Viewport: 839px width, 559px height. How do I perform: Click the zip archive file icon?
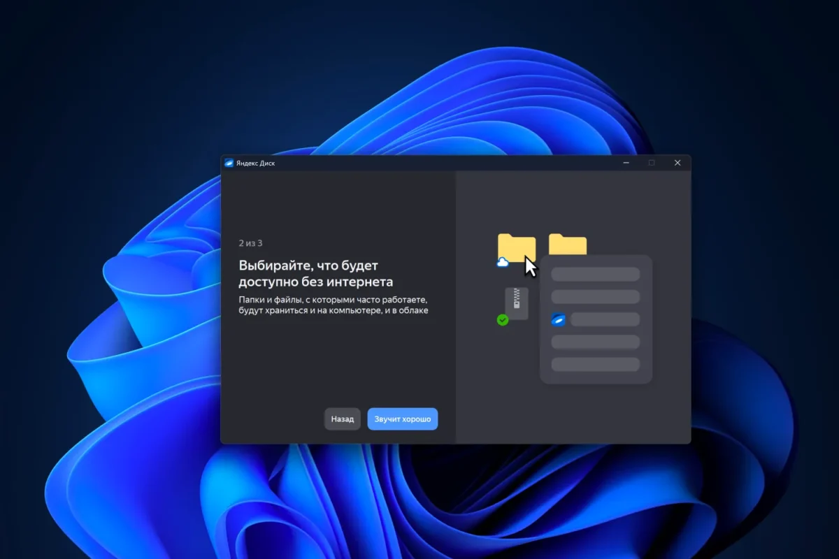coord(517,303)
